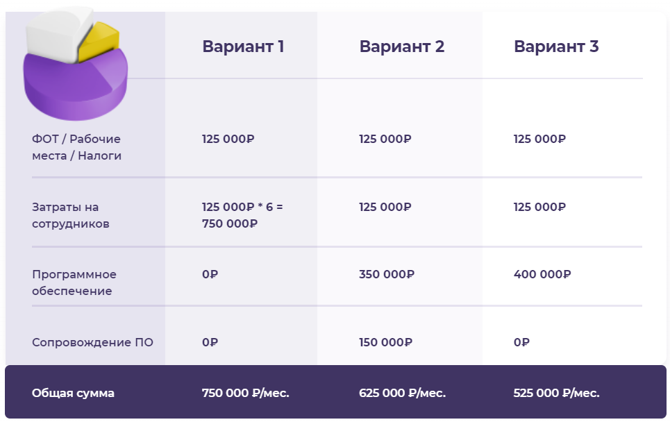This screenshot has height=422, width=670.
Task: Click Вариант 3 Сопровождение ПО 0₽ value
Action: [521, 342]
